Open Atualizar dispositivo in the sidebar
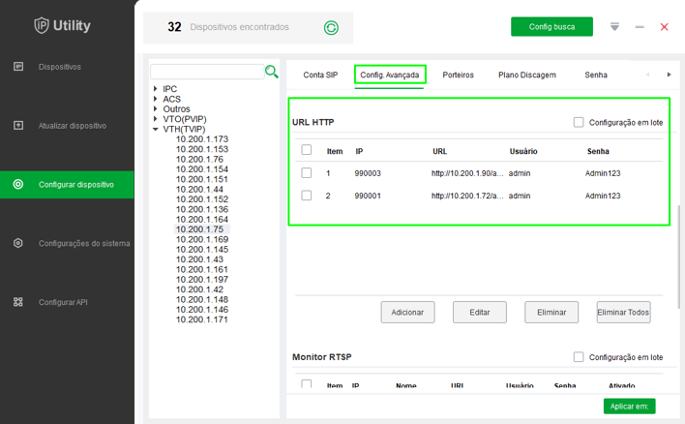Screen dimensions: 685x424 pos(73,126)
